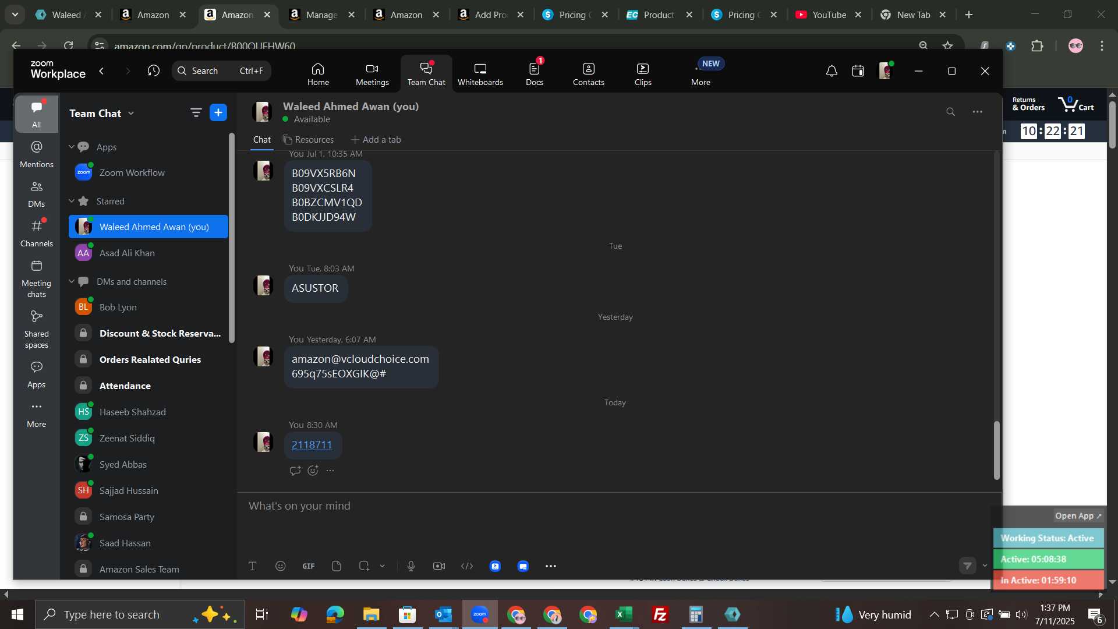1118x629 pixels.
Task: Open screenshot options dropdown arrow
Action: 383,566
